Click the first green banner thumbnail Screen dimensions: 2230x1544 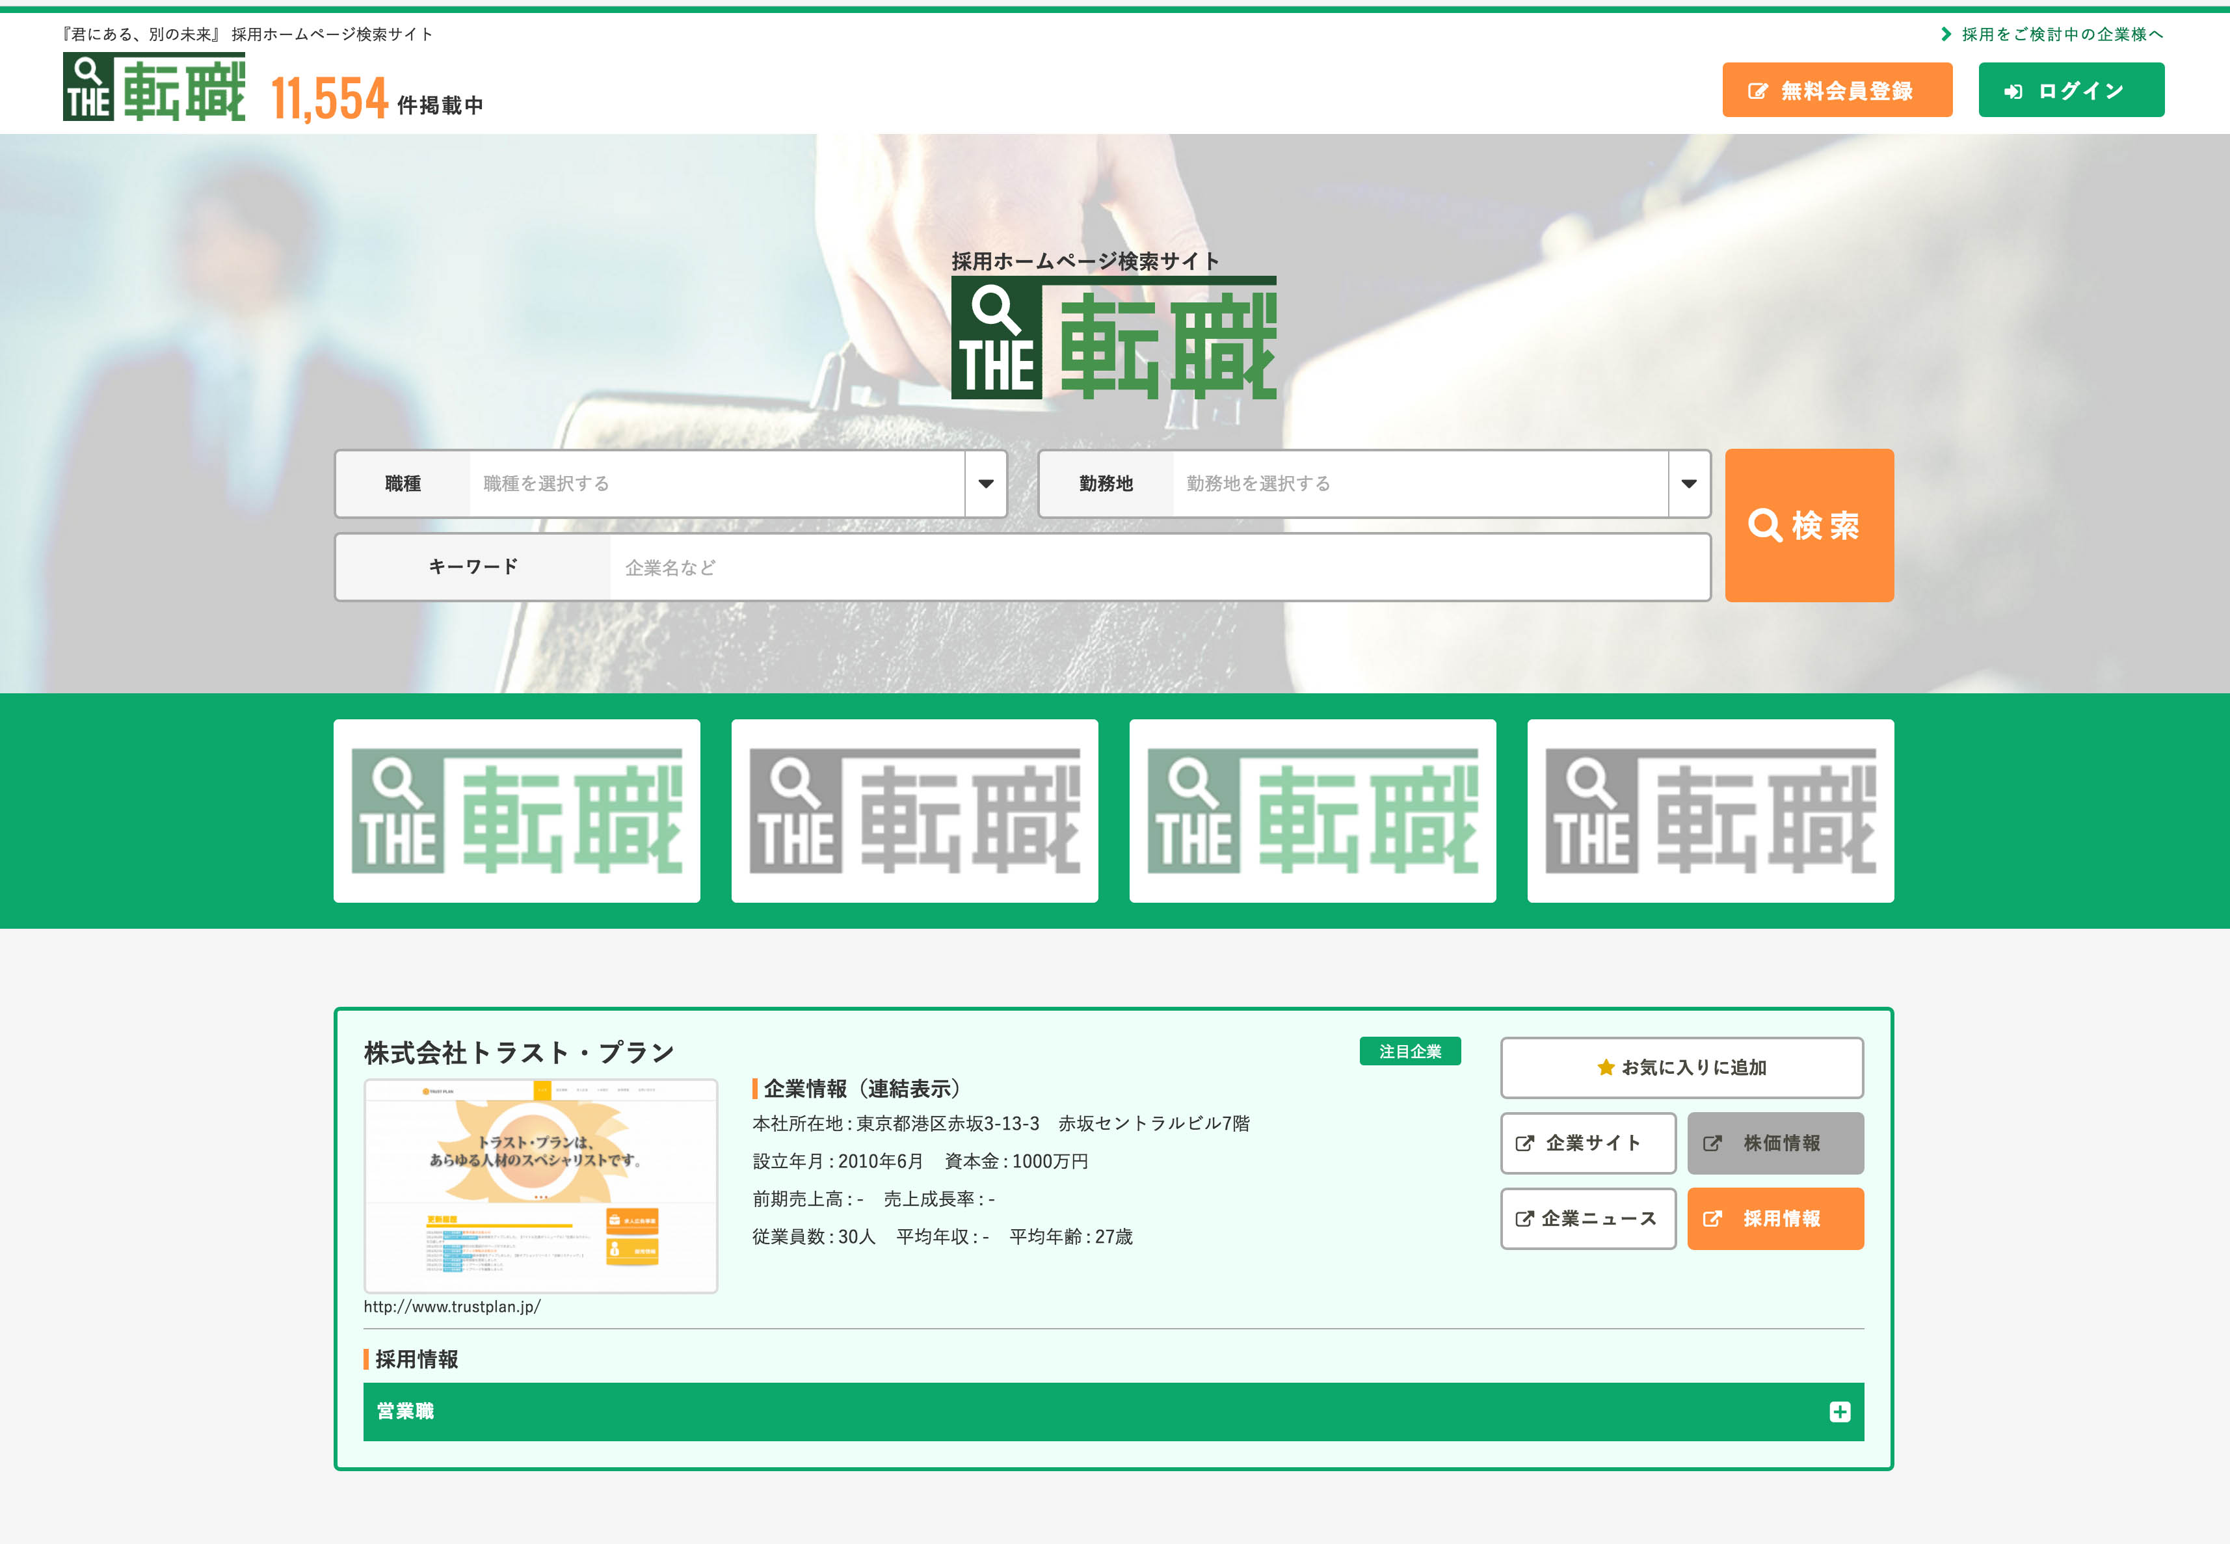click(516, 810)
